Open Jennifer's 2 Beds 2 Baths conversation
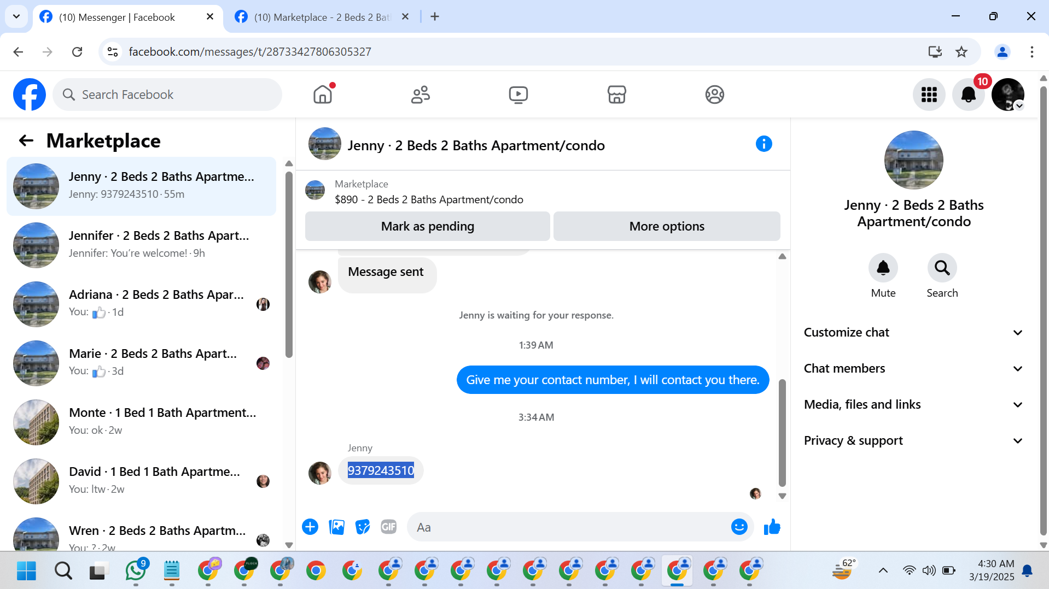1049x589 pixels. coord(141,245)
